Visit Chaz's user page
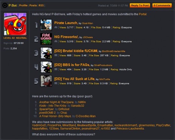 64,113
